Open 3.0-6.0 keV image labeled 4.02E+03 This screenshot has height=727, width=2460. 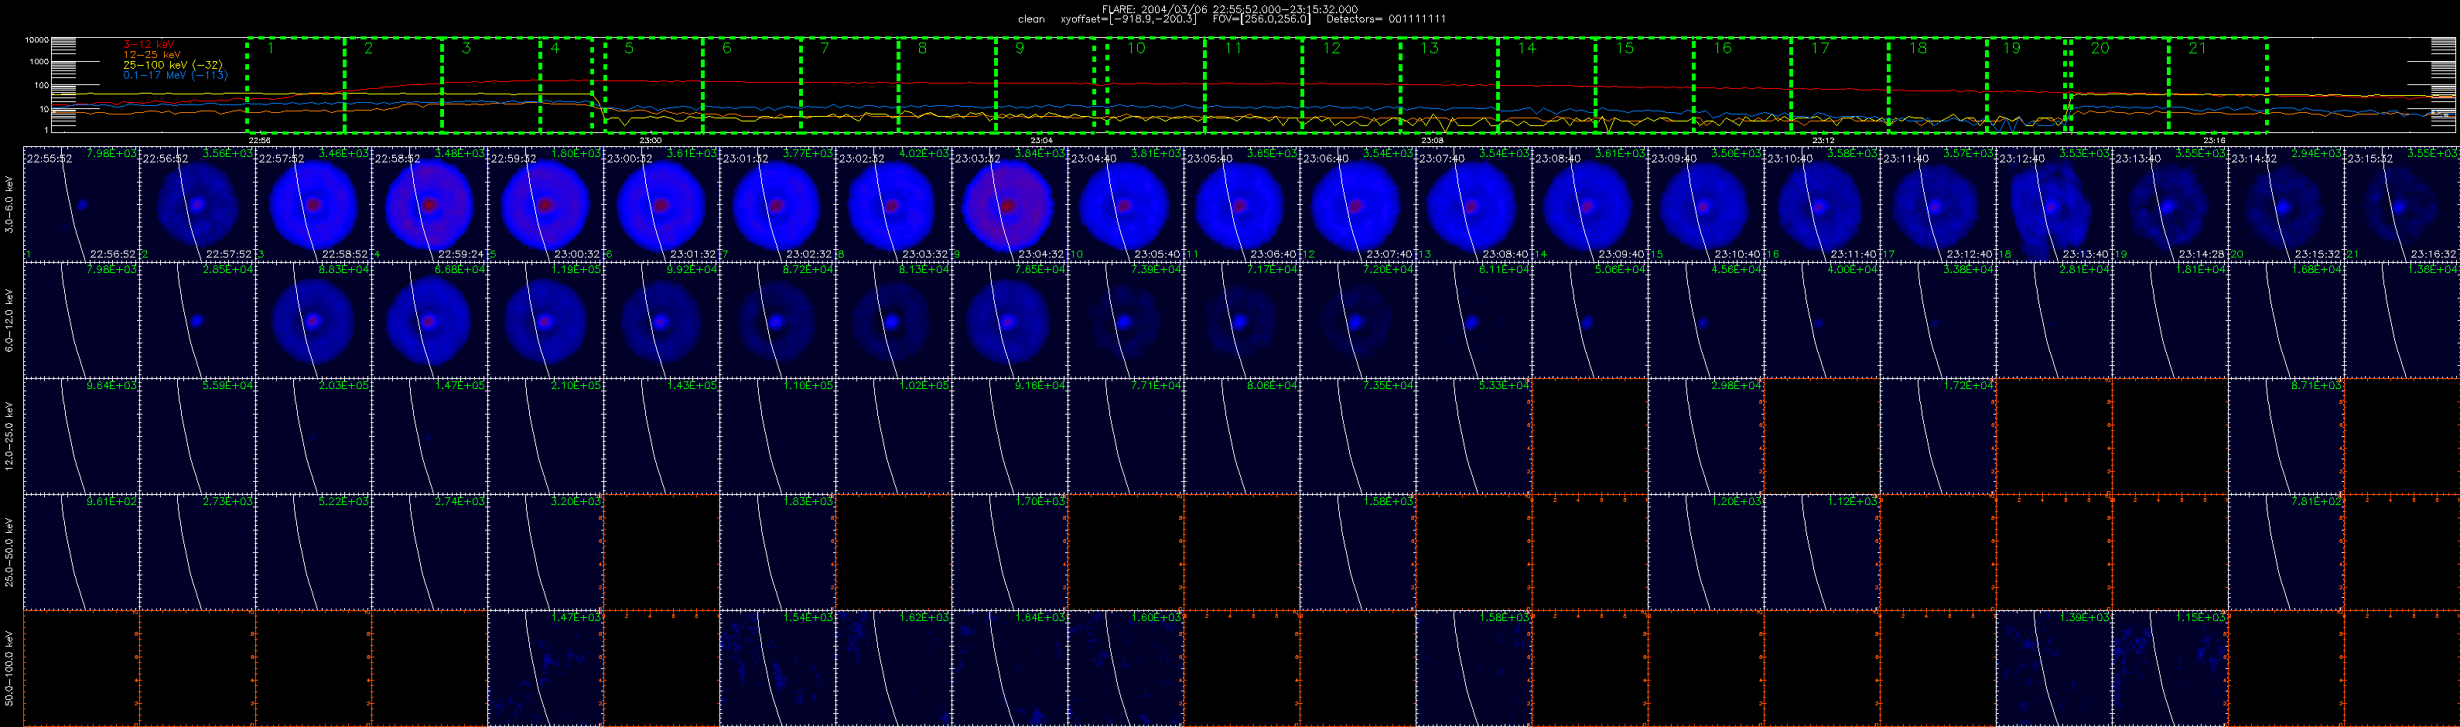(893, 204)
